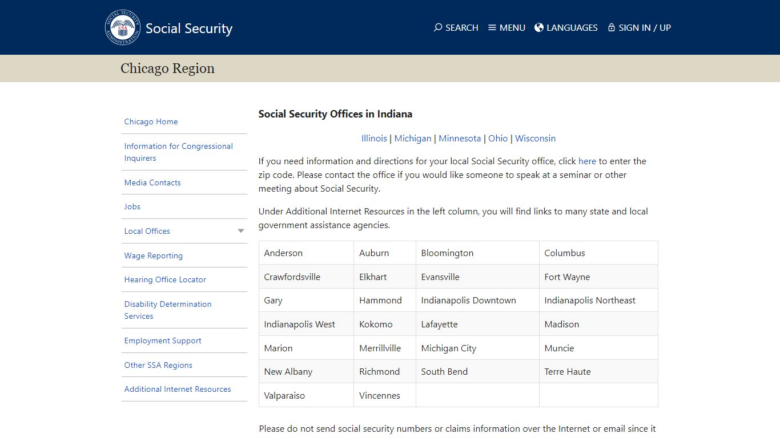The width and height of the screenshot is (780, 438).
Task: Go to Chicago Home in sidebar
Action: pos(151,121)
